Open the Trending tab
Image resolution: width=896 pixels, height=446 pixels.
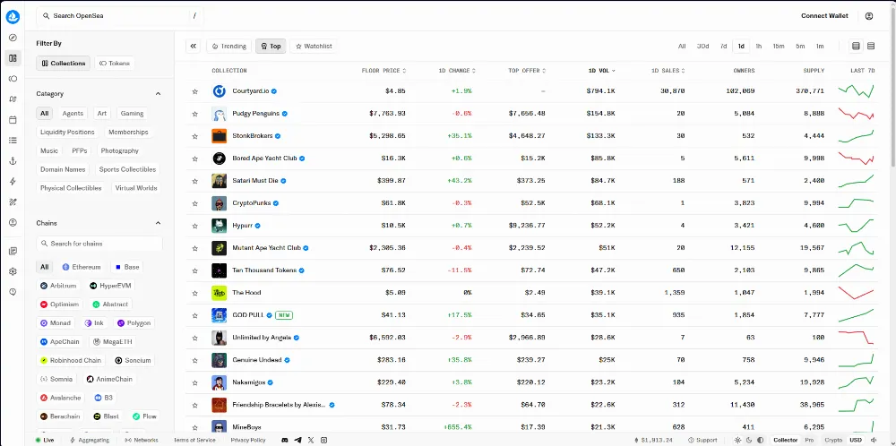[x=229, y=47]
